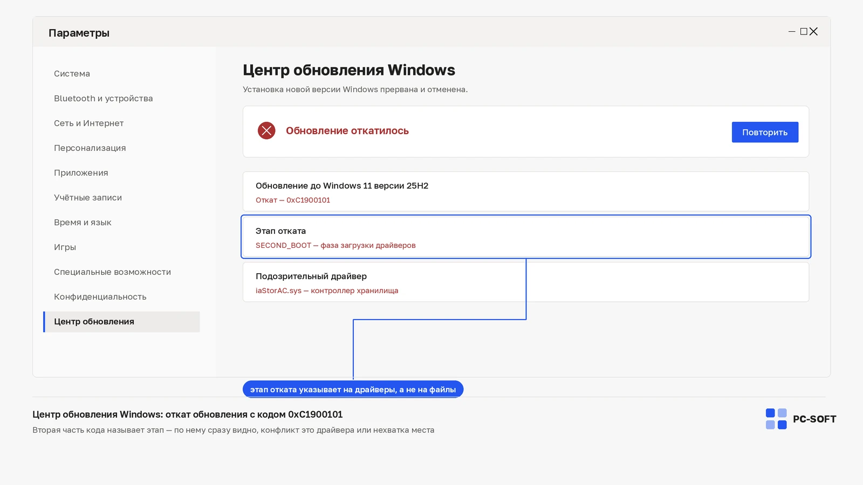Open the Подозрительный драйвер card

pos(526,282)
